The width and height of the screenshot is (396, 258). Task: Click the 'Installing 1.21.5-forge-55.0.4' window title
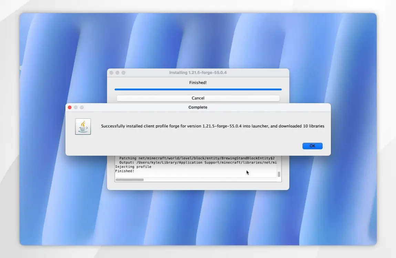point(198,73)
